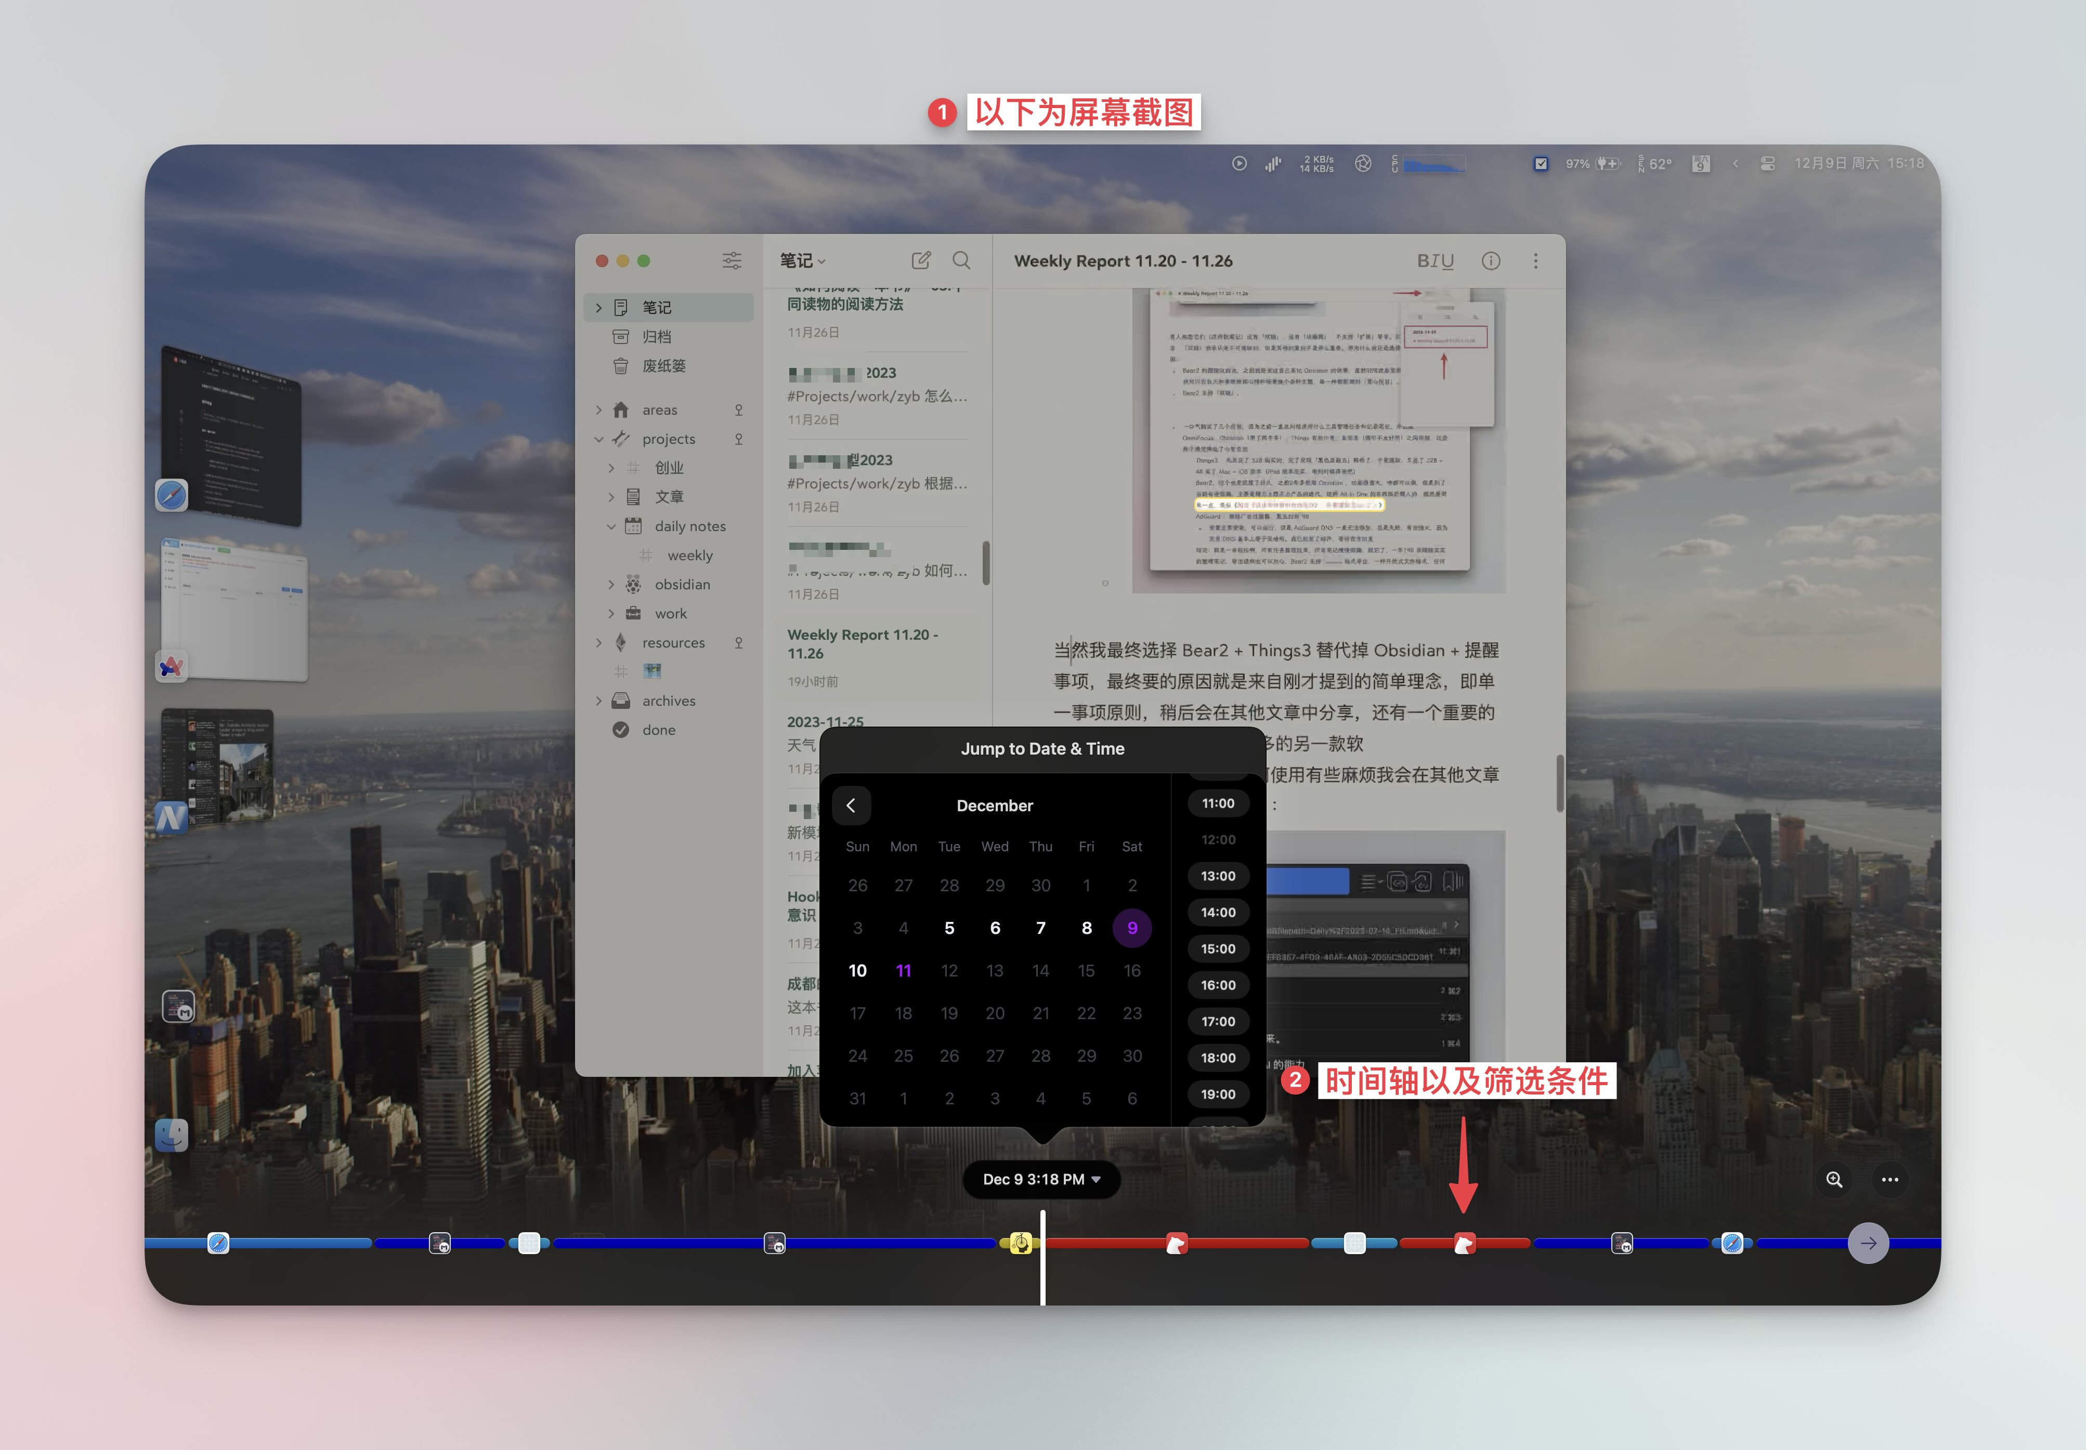Choose the 15:00 time slot

1217,948
